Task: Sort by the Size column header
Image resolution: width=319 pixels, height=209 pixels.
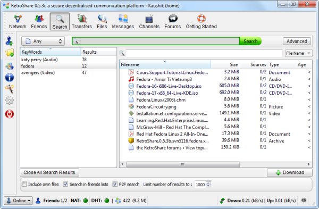Action: (225, 64)
